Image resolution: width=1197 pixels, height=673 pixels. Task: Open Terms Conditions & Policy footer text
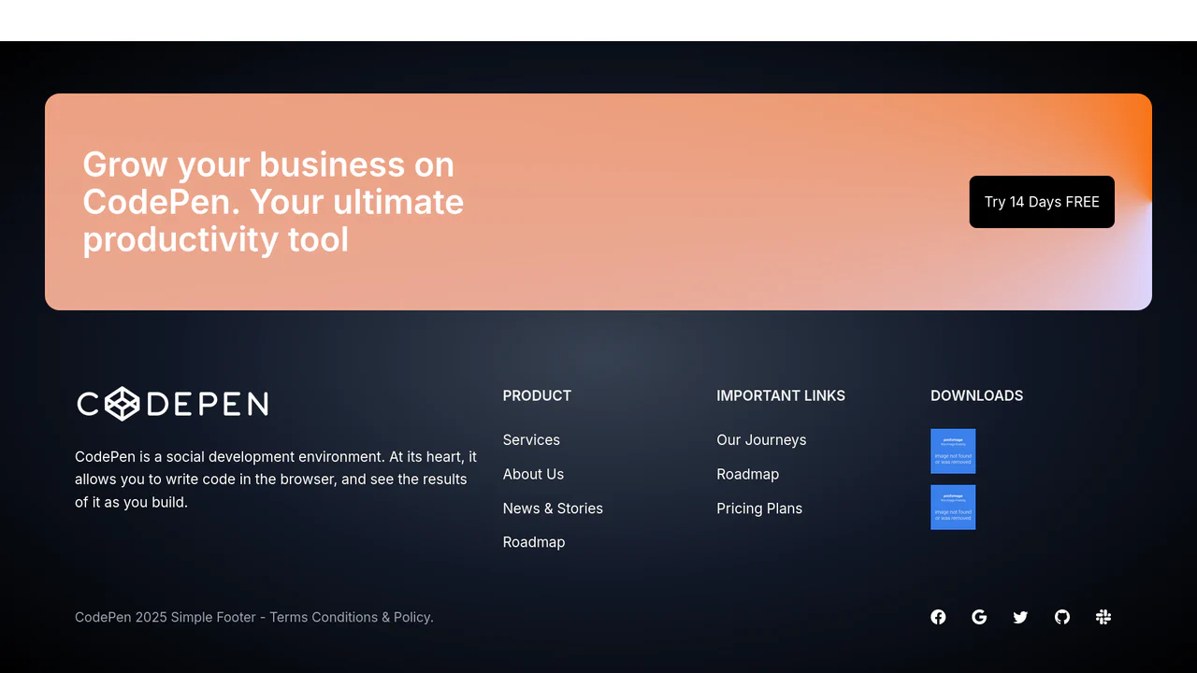(352, 617)
